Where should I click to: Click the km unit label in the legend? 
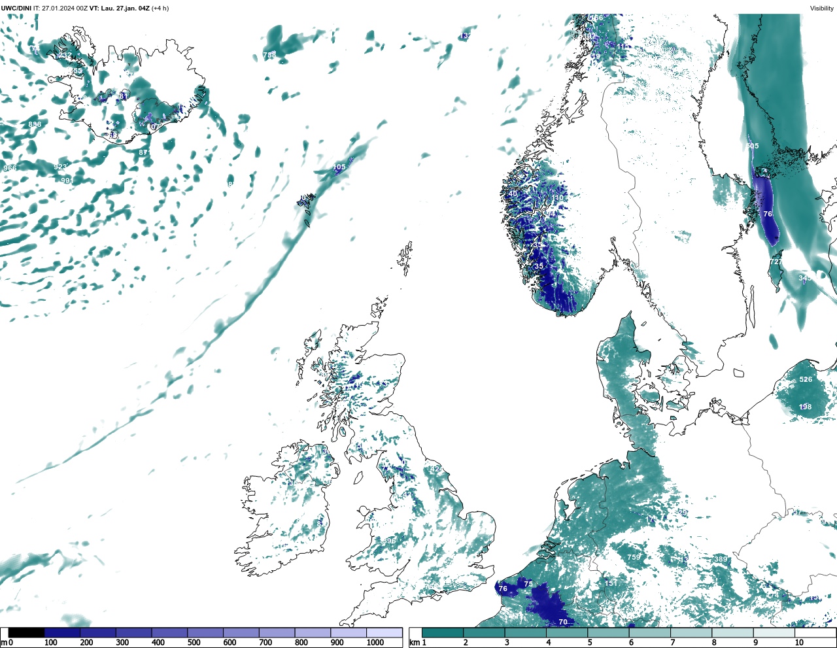tap(415, 643)
